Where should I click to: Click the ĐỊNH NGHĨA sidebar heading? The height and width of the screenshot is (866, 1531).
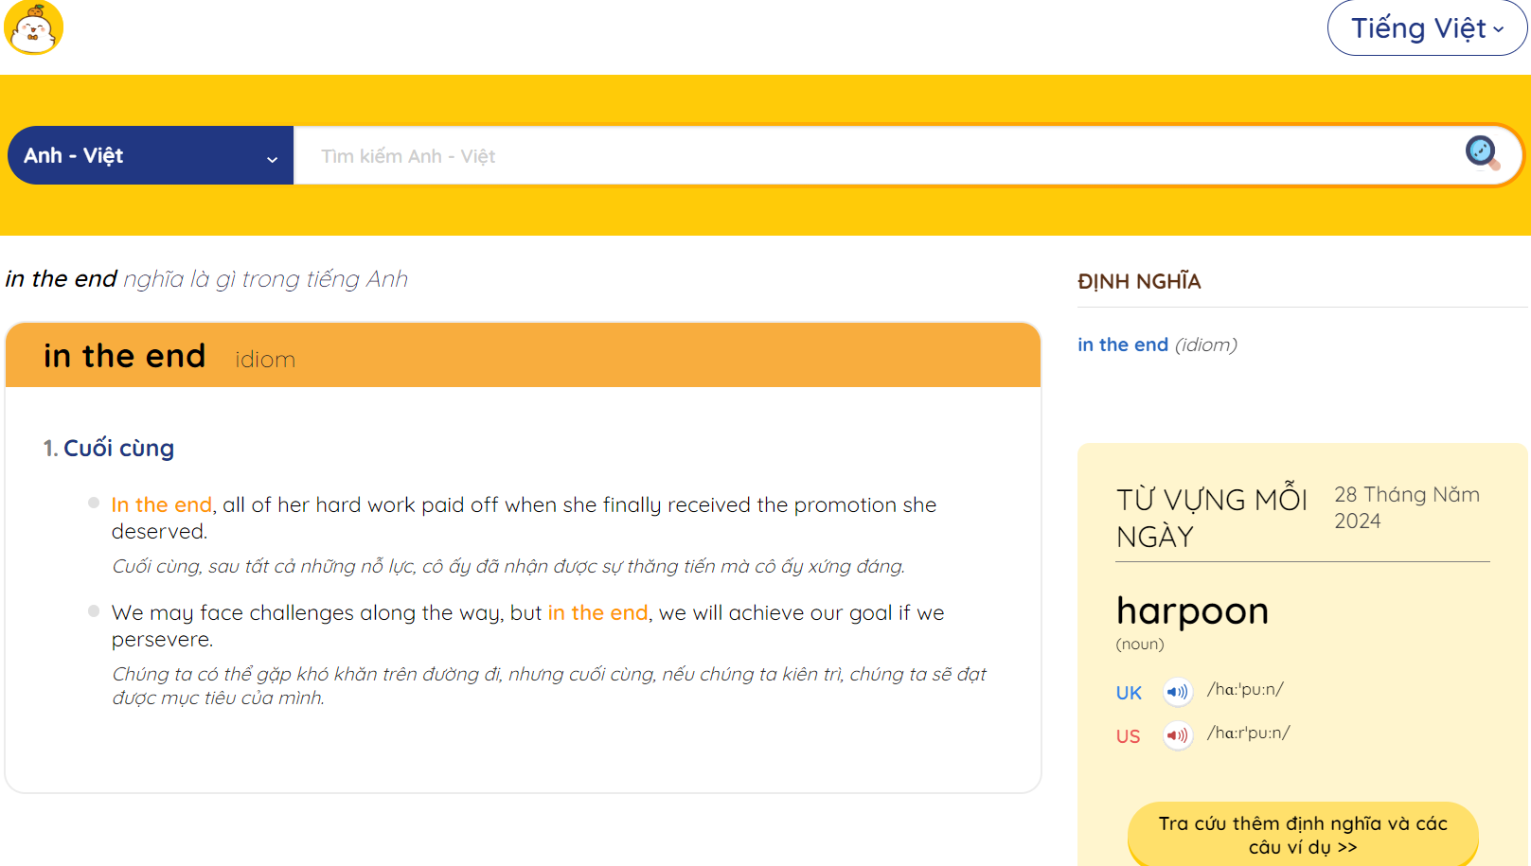point(1139,281)
